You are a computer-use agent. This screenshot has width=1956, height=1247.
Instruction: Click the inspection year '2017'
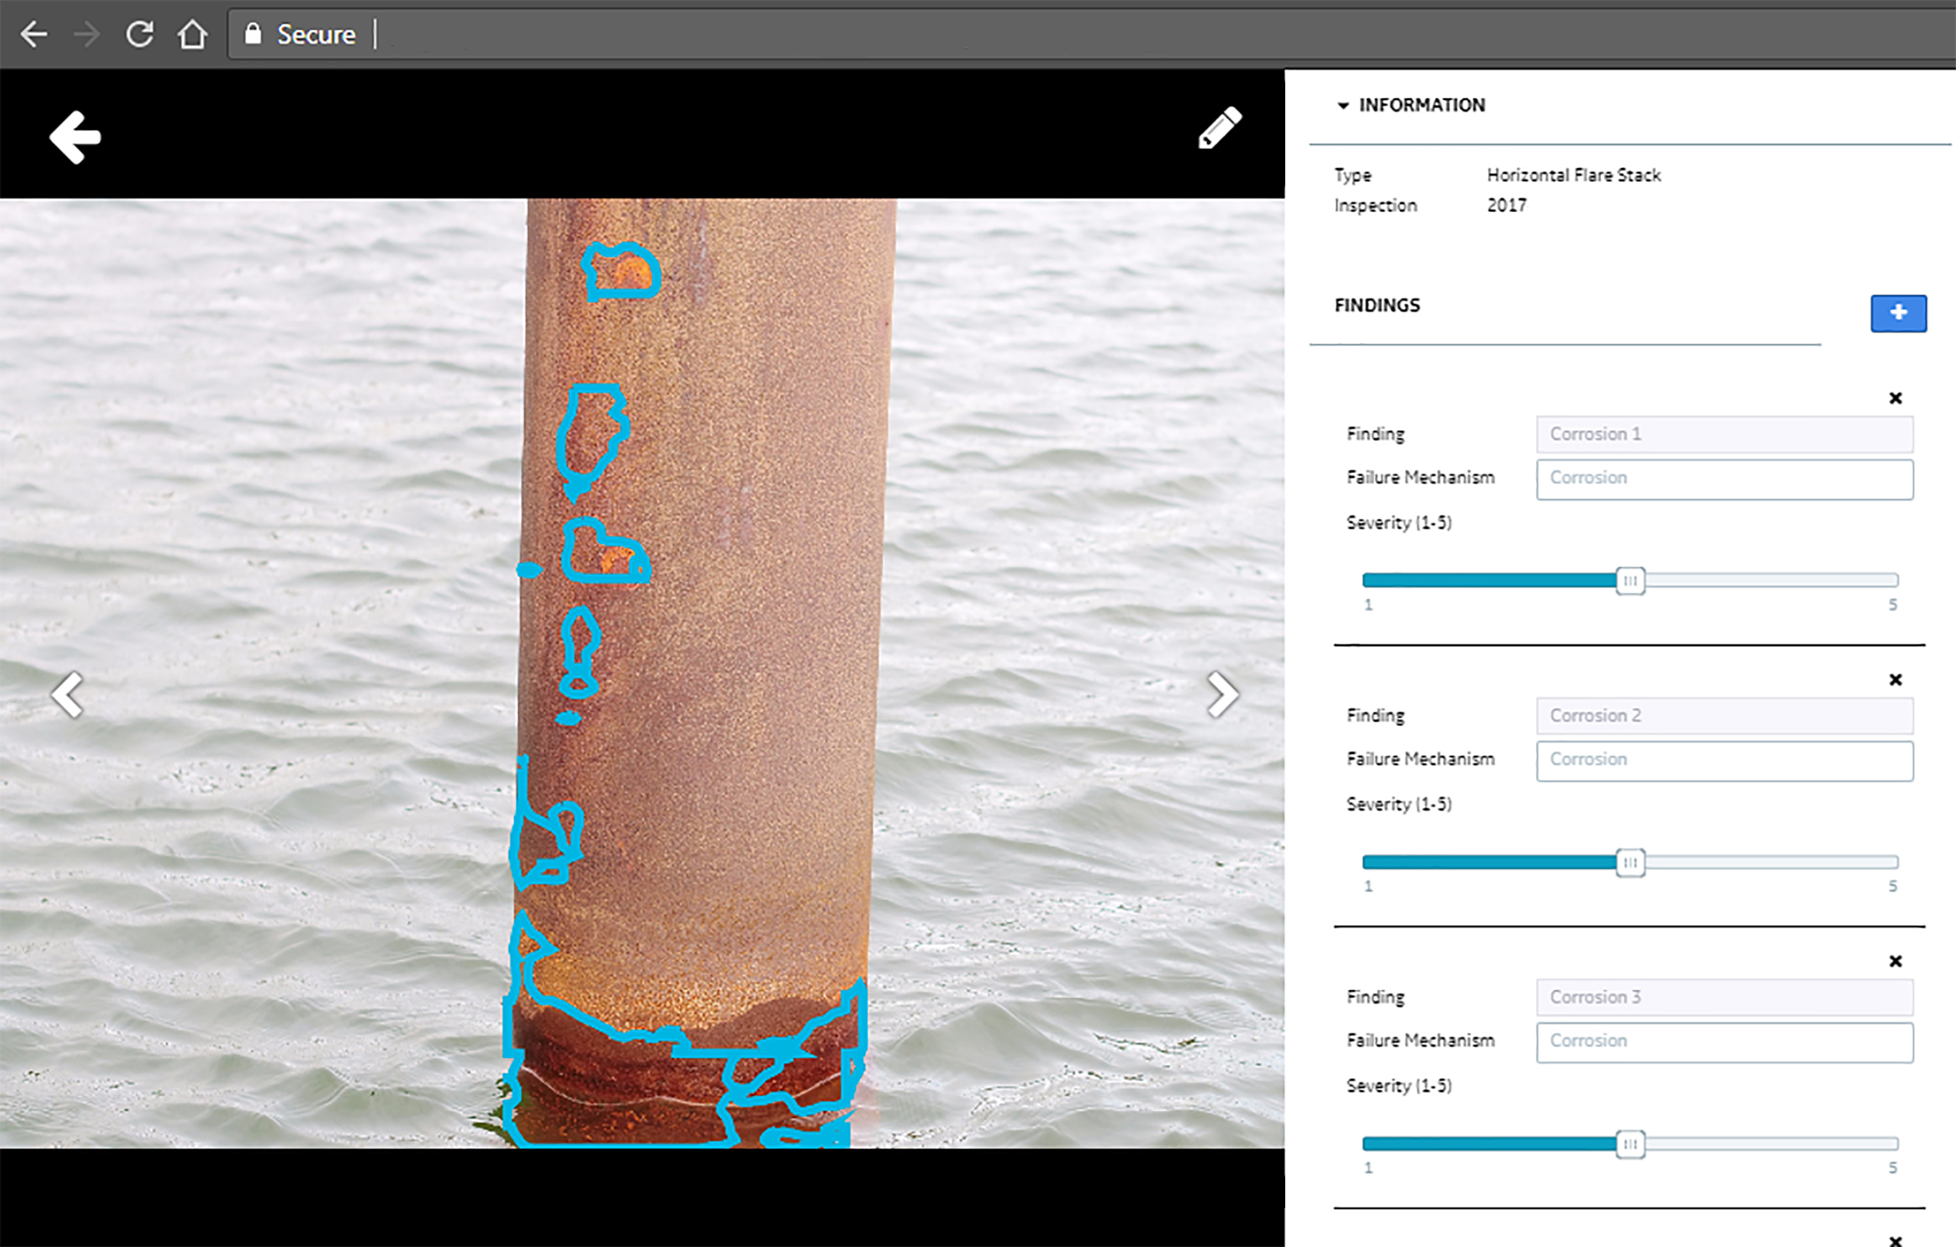(x=1507, y=206)
